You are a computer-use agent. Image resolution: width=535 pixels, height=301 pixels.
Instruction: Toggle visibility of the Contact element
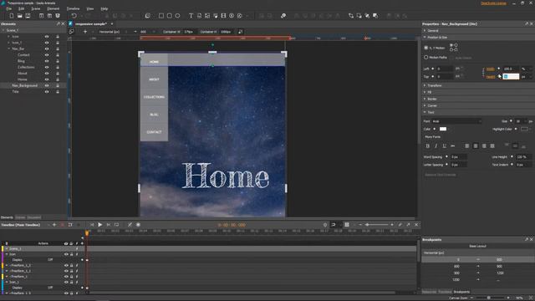click(x=47, y=55)
